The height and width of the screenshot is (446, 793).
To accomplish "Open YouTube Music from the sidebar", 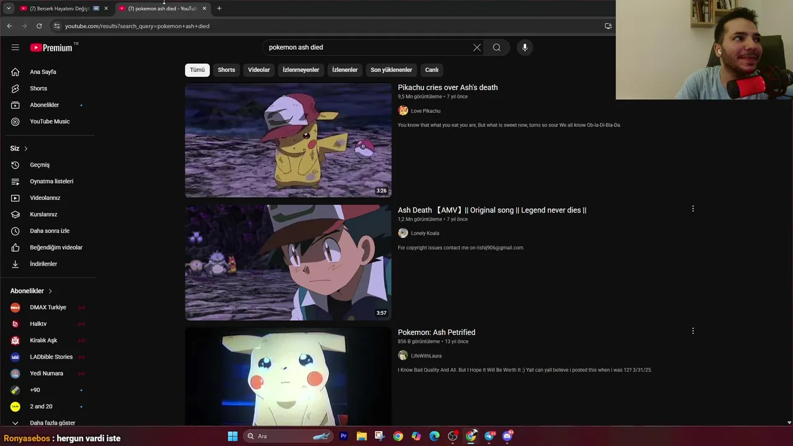I will click(50, 121).
